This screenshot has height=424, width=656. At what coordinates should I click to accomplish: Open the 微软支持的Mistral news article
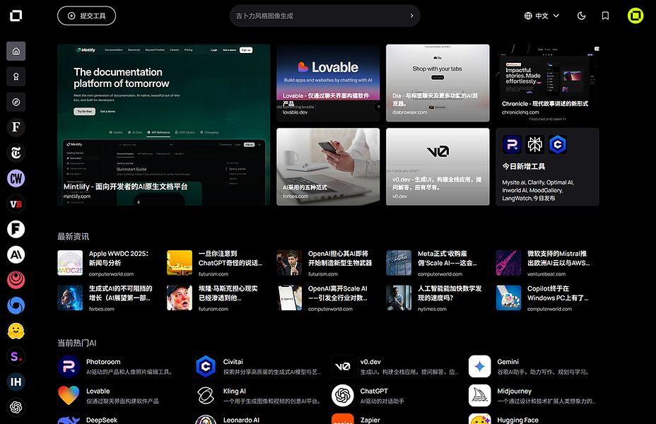547,263
